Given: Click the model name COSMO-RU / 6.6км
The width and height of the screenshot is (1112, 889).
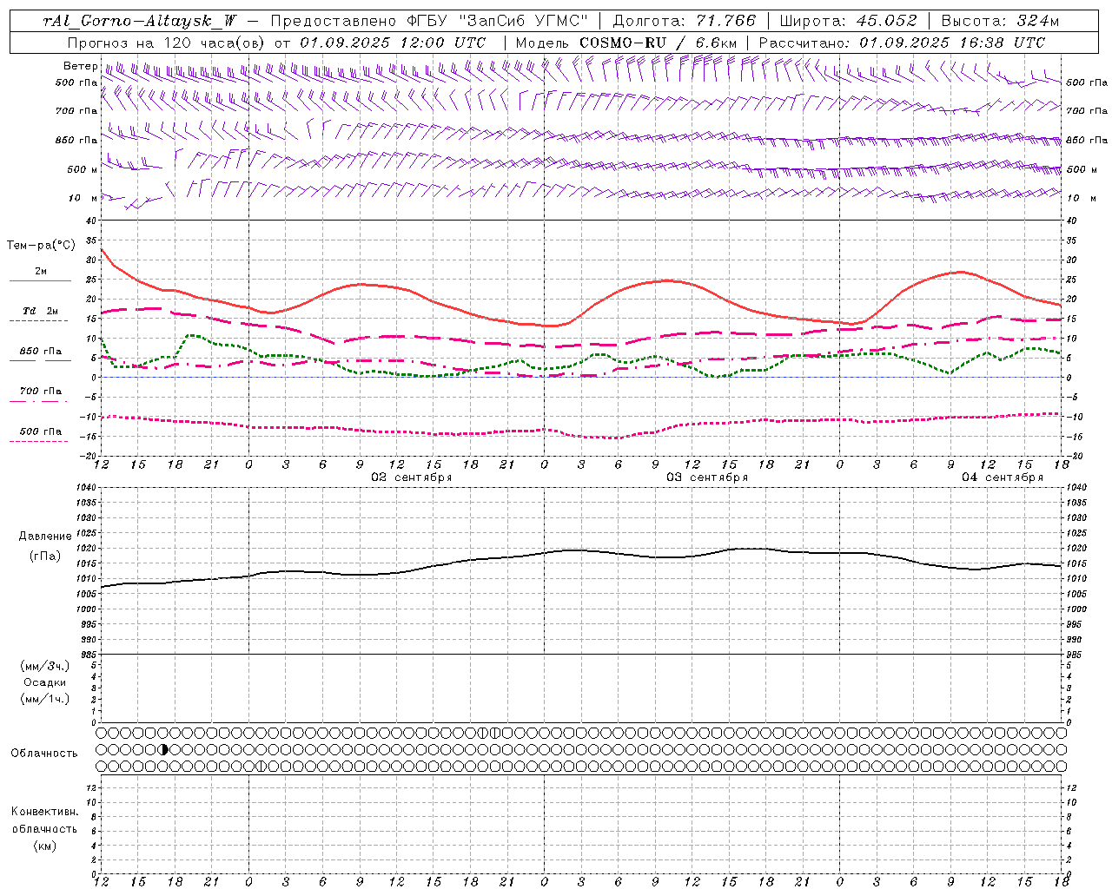Looking at the screenshot, I should (x=658, y=43).
